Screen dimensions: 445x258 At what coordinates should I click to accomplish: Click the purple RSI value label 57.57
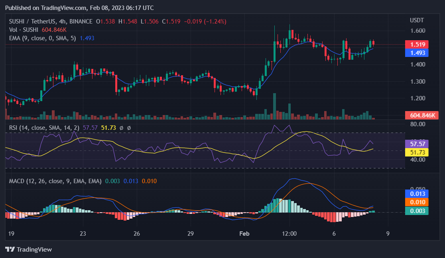pos(417,144)
